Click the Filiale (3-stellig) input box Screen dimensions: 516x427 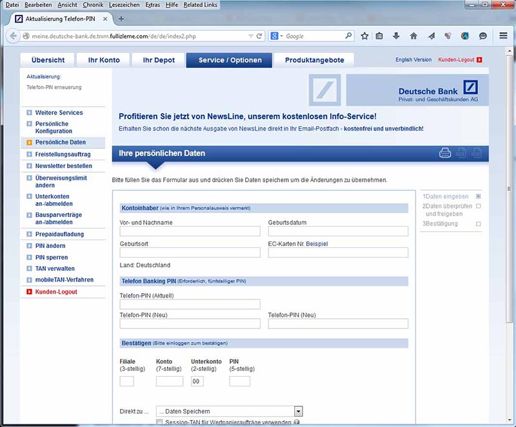click(126, 381)
